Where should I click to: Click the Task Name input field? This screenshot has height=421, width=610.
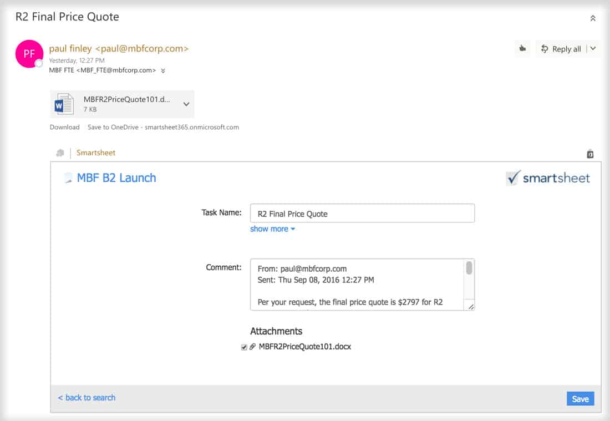(362, 213)
